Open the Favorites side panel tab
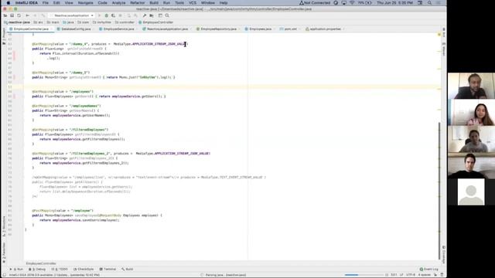 tap(4, 253)
